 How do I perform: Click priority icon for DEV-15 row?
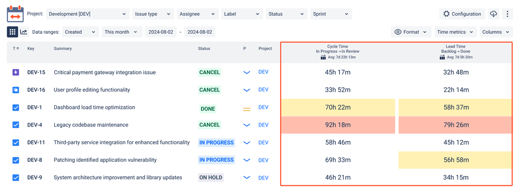pos(246,72)
